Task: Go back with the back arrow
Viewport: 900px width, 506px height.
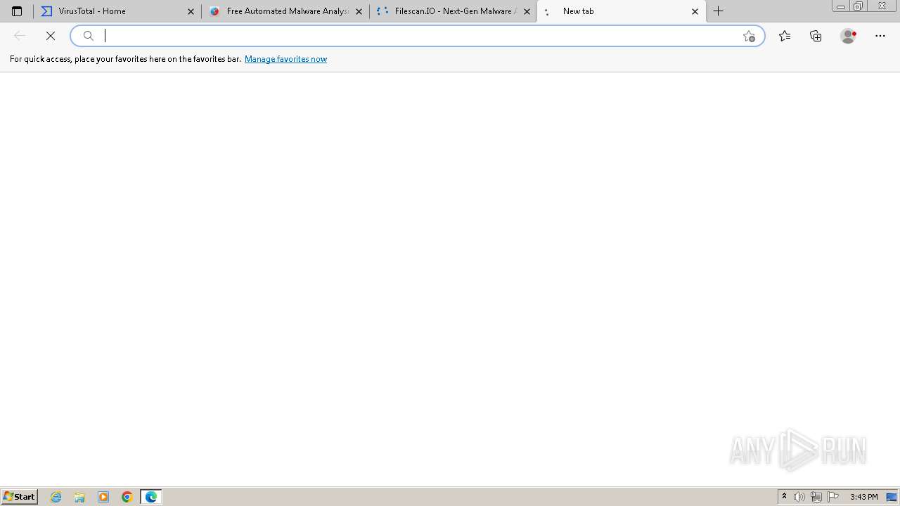Action: point(20,36)
